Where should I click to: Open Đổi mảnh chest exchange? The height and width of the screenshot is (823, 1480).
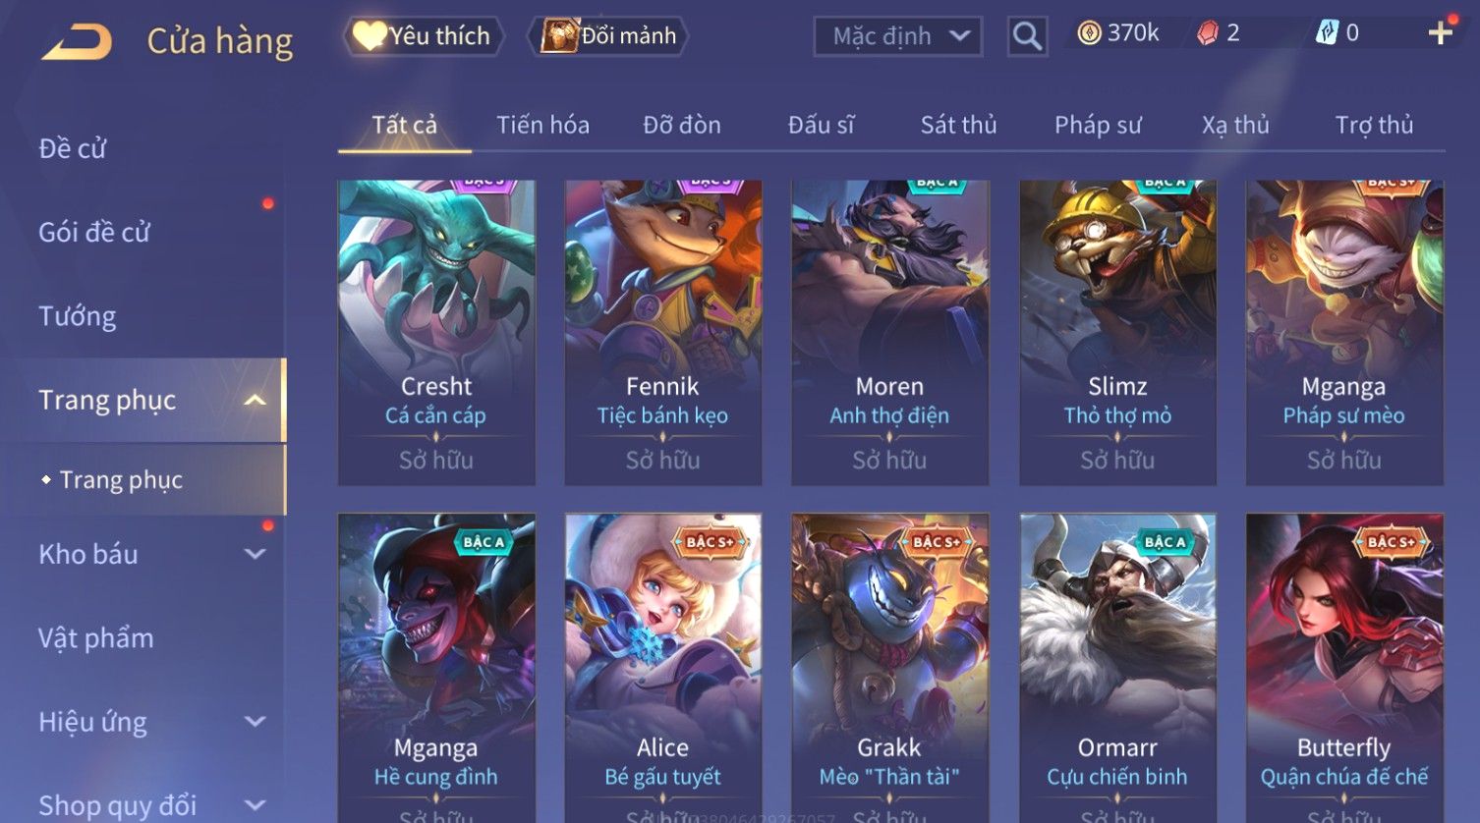pos(608,36)
